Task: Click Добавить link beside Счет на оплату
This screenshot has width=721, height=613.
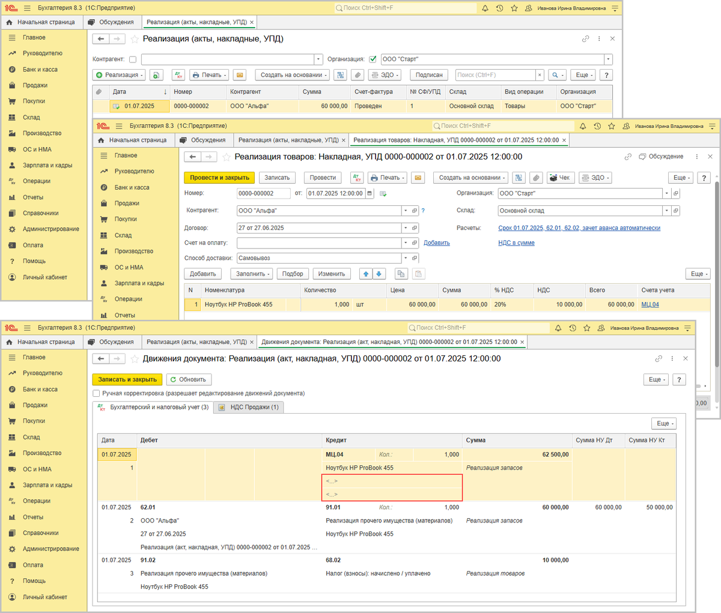Action: [x=437, y=243]
